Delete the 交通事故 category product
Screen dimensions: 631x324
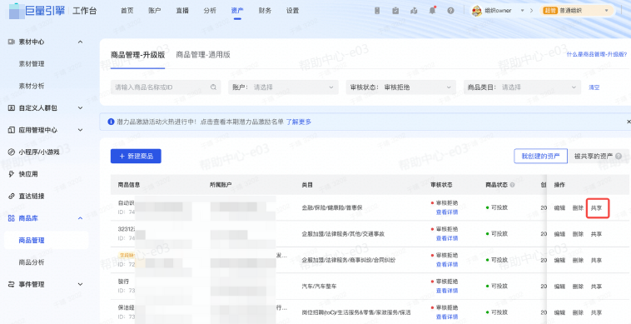(x=578, y=234)
